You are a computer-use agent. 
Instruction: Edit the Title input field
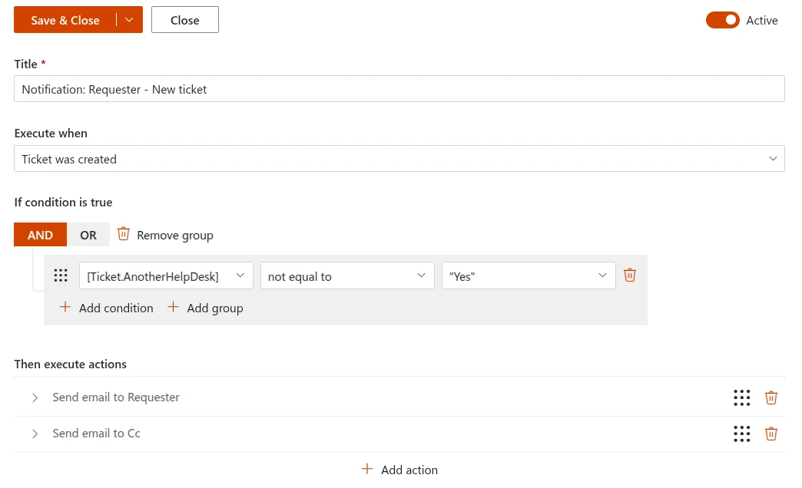point(399,89)
